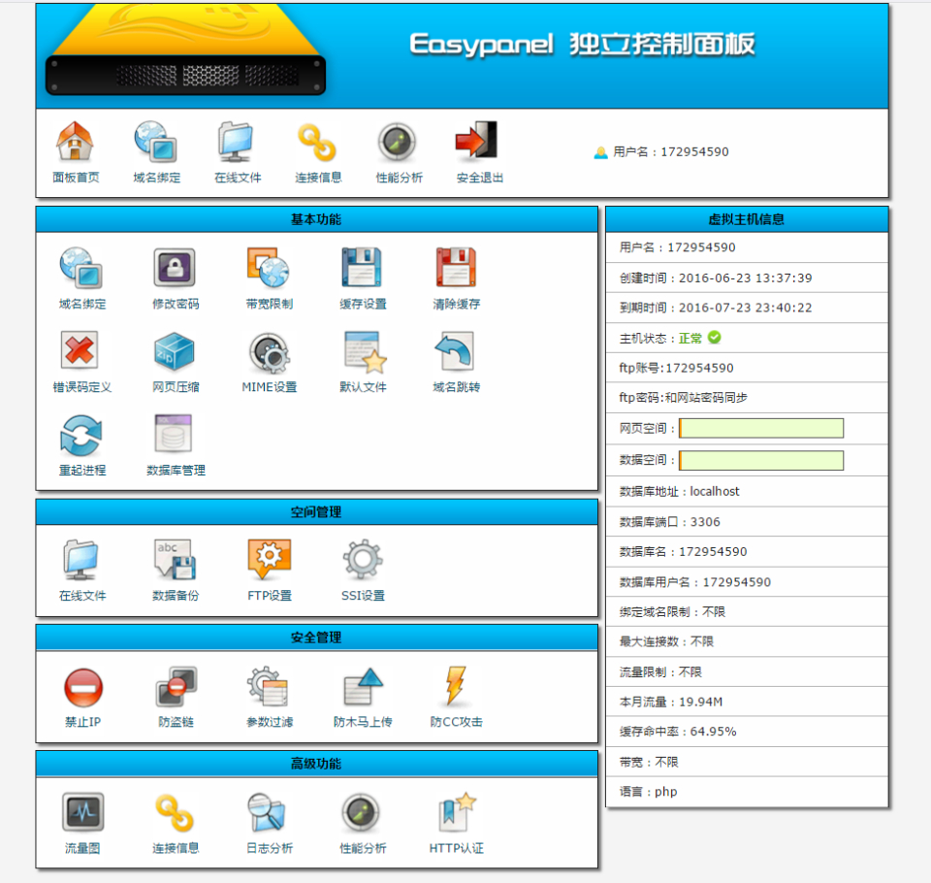Open the FTP设置 icon
This screenshot has height=883, width=931.
(269, 559)
